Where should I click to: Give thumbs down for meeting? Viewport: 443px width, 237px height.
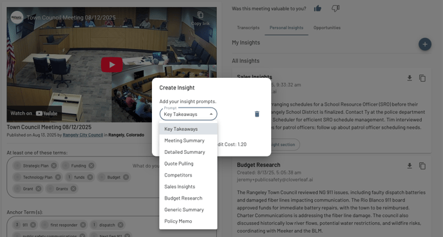tap(335, 8)
